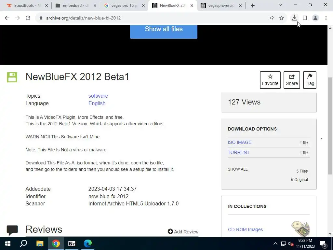Click the scrollbar down arrow
The height and width of the screenshot is (250, 333).
330,234
